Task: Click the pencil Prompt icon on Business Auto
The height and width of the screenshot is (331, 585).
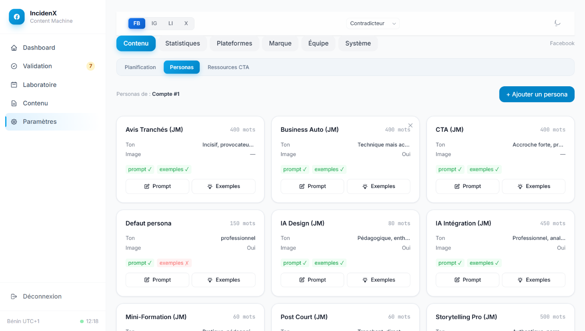Action: (x=302, y=186)
